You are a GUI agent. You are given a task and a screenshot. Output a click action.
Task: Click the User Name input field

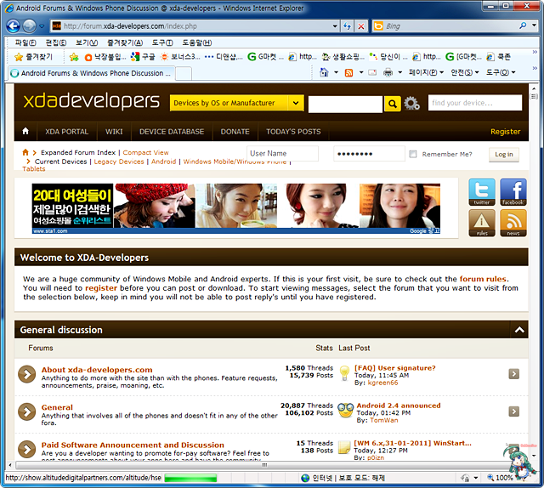point(281,154)
